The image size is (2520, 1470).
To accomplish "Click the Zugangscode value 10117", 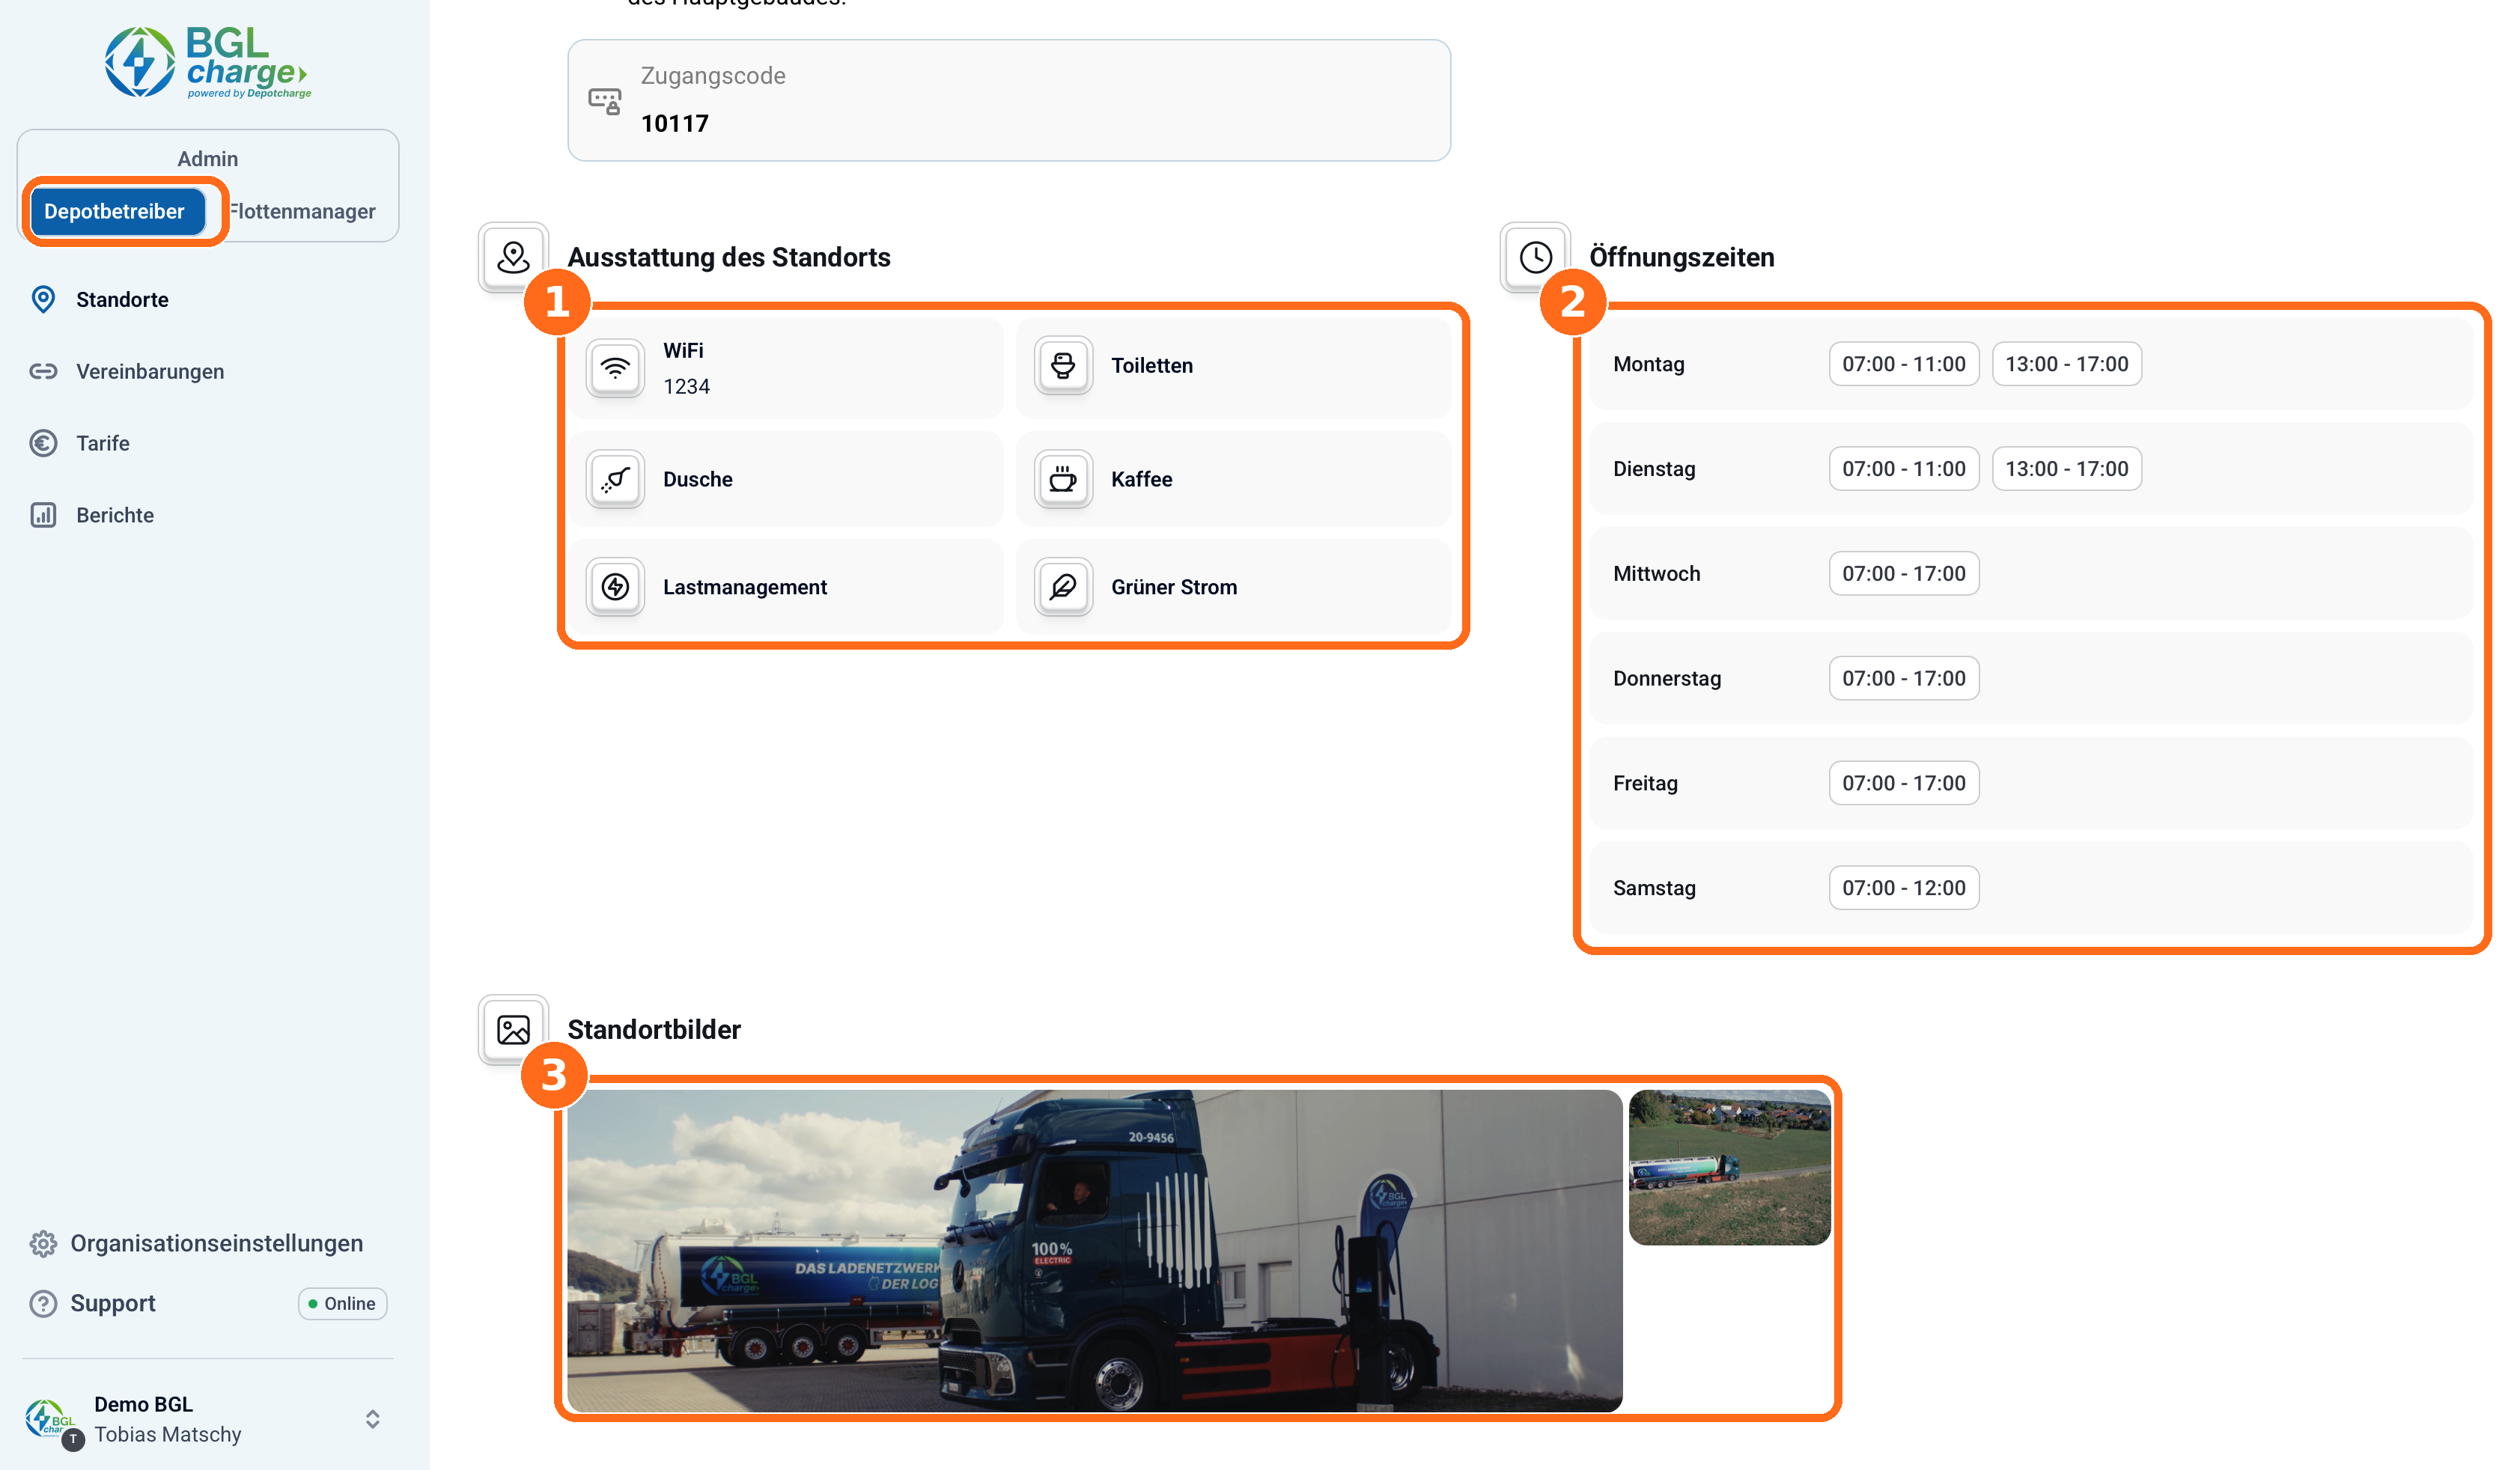I will point(675,123).
